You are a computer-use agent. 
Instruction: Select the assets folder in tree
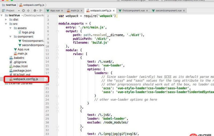(x=22, y=28)
